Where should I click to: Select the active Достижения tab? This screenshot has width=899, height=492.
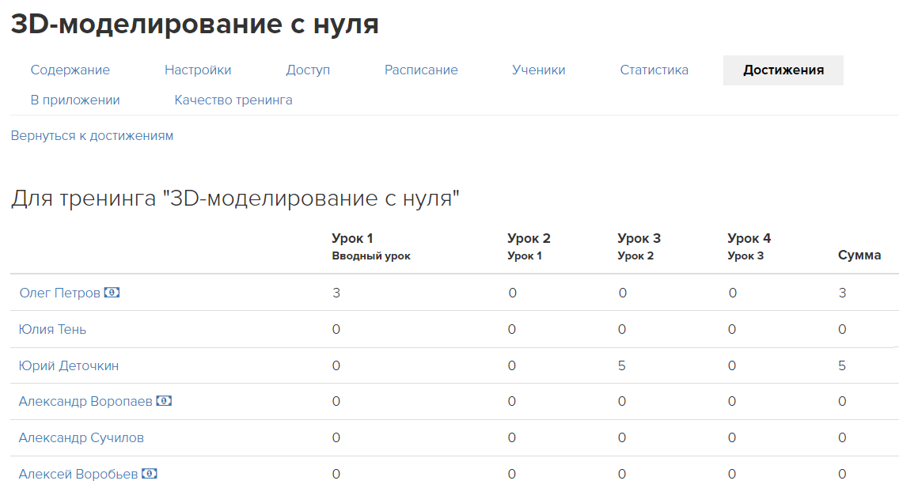783,70
